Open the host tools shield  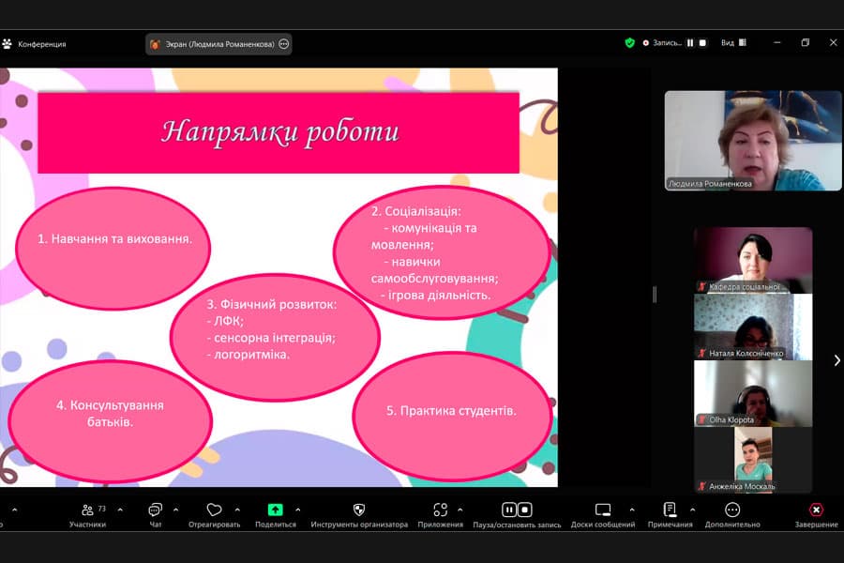[x=359, y=515]
